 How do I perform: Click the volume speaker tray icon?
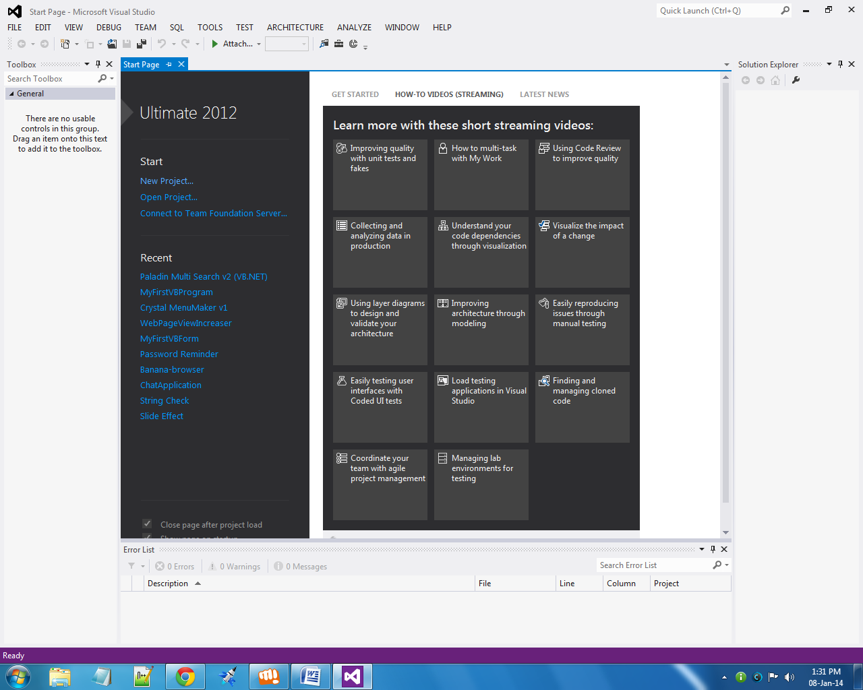790,677
